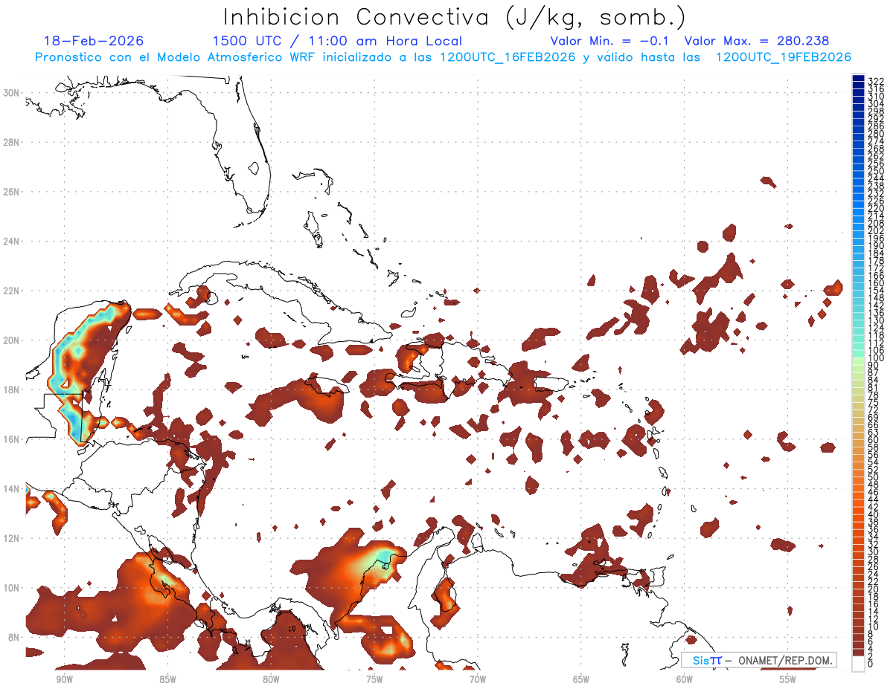Click the "Pronóstico con el Modelo Atmósferico WRF" line
The width and height of the screenshot is (893, 689).
pos(443,57)
